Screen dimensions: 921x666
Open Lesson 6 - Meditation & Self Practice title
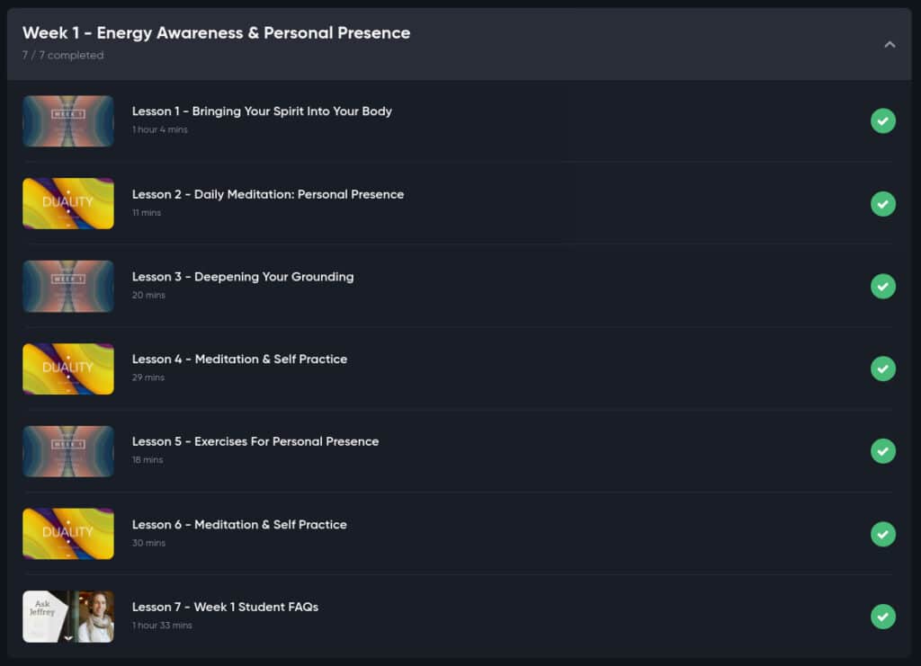[x=239, y=525]
